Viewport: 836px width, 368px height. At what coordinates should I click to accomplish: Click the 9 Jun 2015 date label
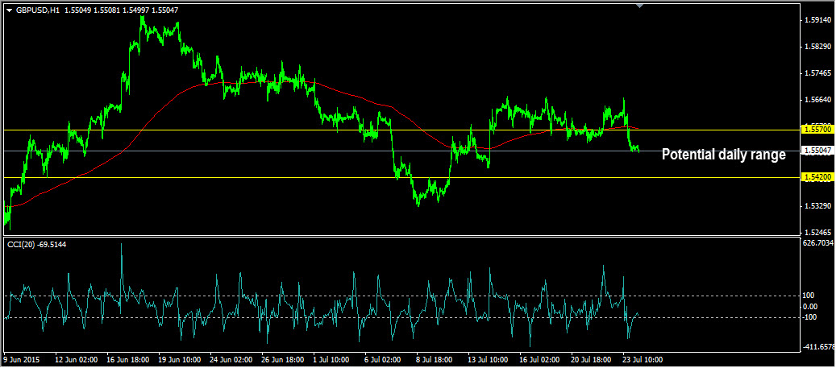(x=21, y=359)
